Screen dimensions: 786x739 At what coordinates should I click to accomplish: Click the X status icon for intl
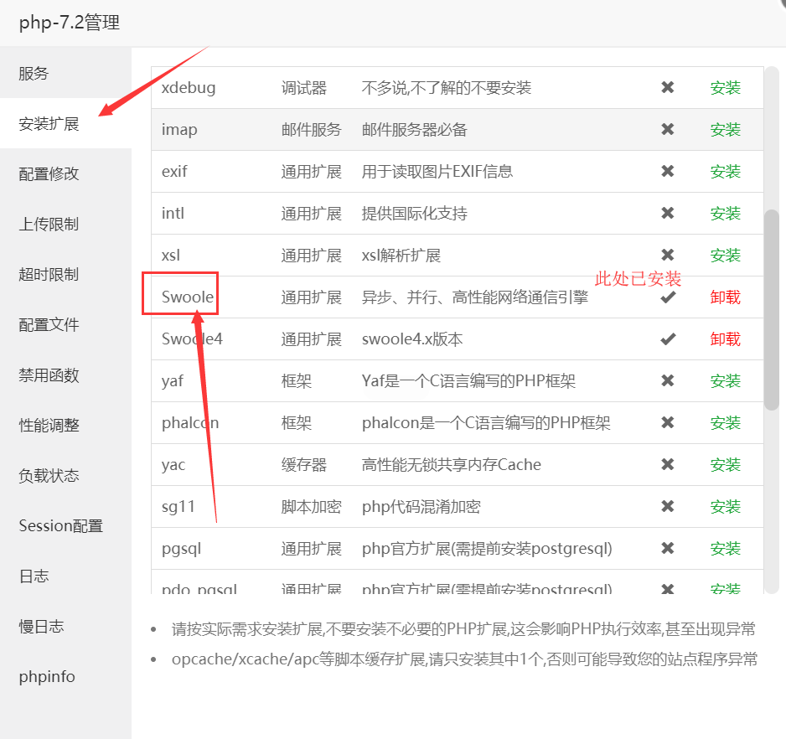tap(667, 214)
